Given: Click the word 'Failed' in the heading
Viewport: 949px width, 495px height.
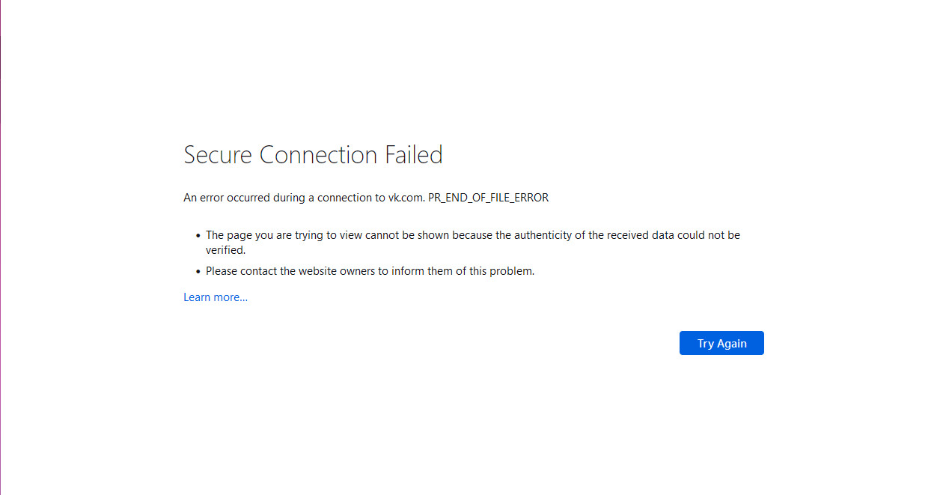Looking at the screenshot, I should [413, 155].
